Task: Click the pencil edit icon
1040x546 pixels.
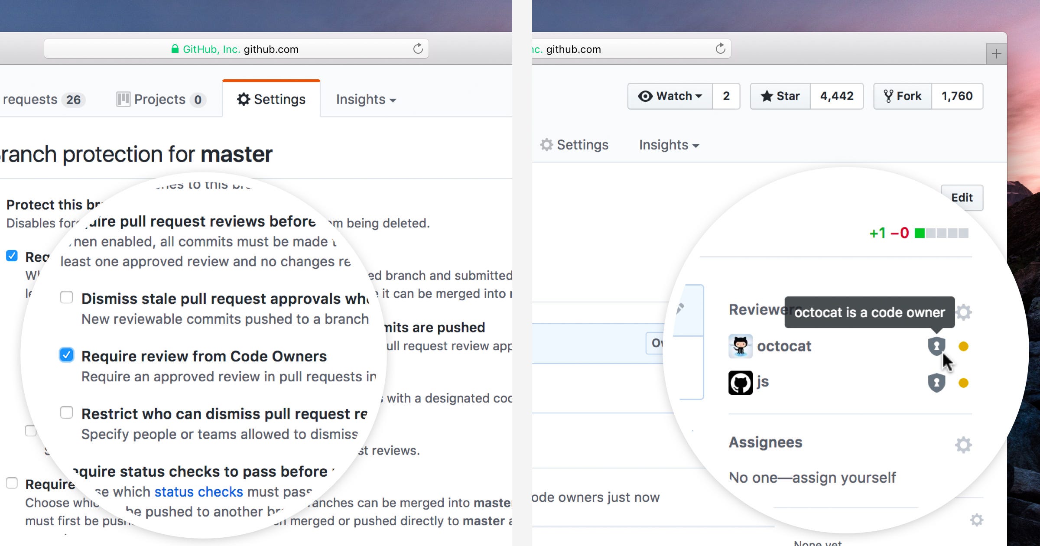Action: pyautogui.click(x=680, y=309)
